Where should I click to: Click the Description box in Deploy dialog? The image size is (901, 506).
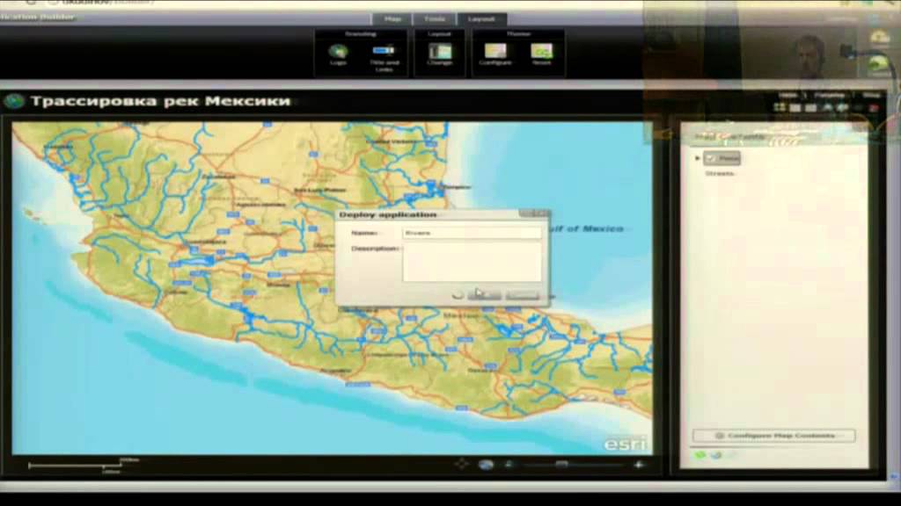472,262
